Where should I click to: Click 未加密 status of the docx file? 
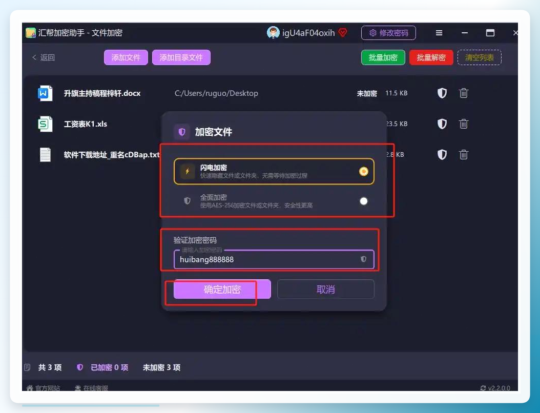(x=367, y=93)
